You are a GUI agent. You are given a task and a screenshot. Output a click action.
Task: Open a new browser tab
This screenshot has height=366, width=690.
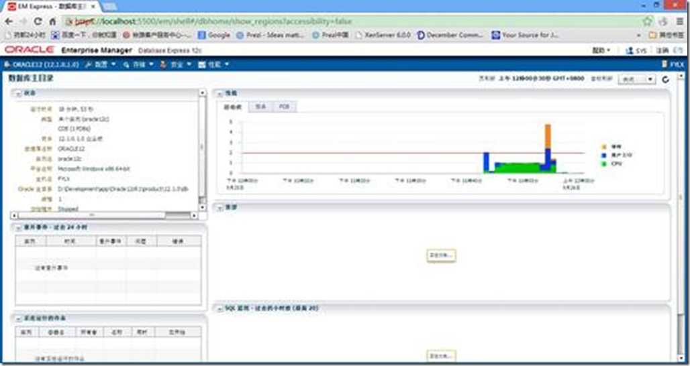coord(109,7)
